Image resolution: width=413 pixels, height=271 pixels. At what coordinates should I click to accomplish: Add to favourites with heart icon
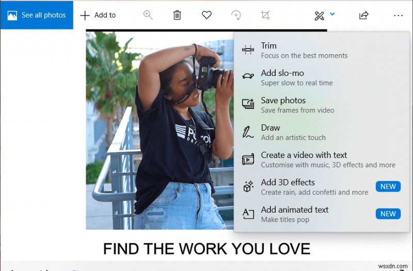pyautogui.click(x=207, y=15)
